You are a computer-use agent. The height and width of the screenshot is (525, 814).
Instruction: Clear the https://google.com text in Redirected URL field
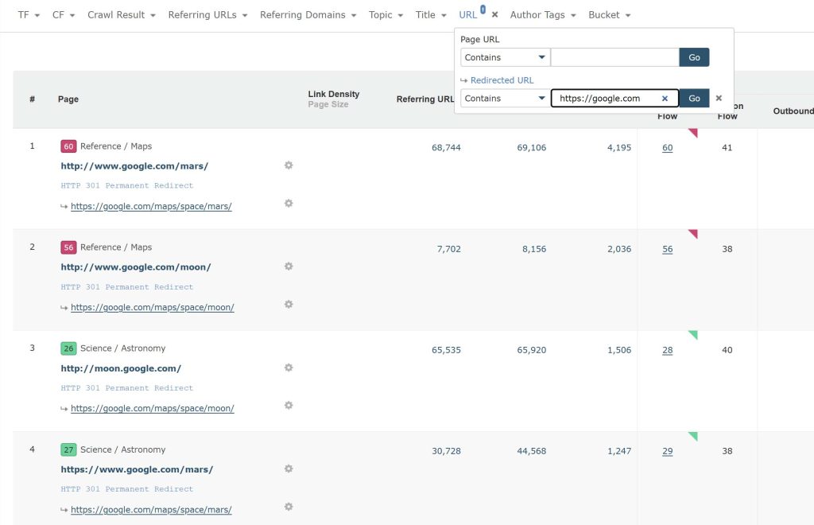tap(665, 98)
